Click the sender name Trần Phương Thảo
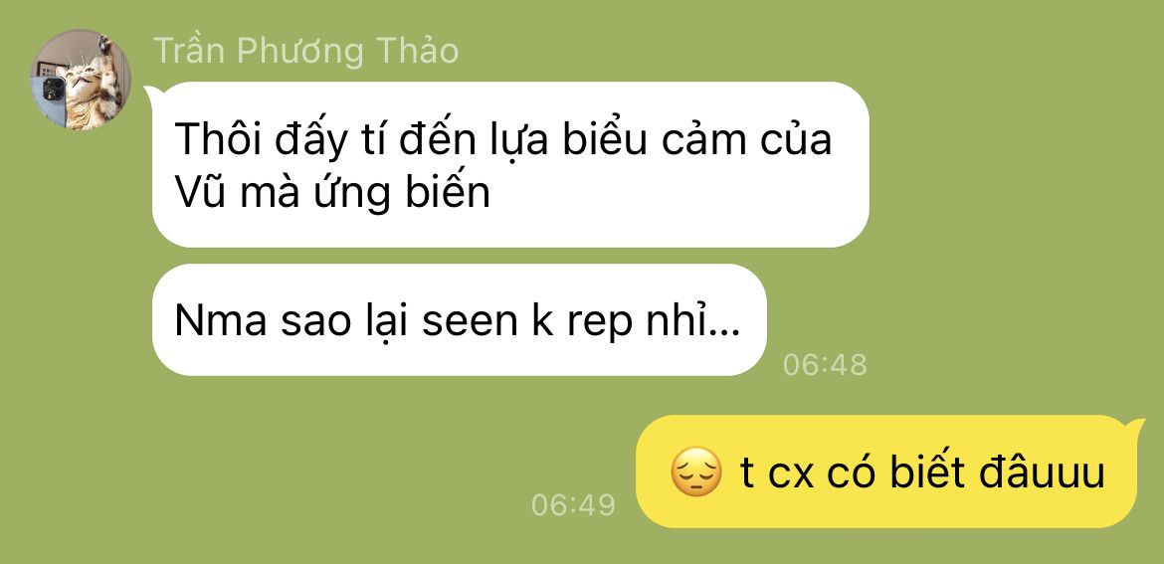 pos(305,51)
